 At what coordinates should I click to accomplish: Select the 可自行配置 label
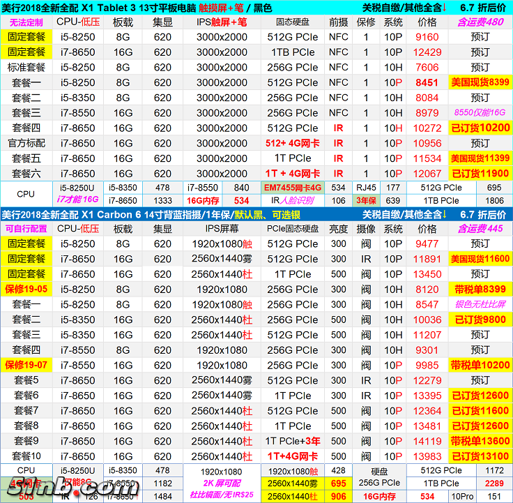[x=26, y=228]
